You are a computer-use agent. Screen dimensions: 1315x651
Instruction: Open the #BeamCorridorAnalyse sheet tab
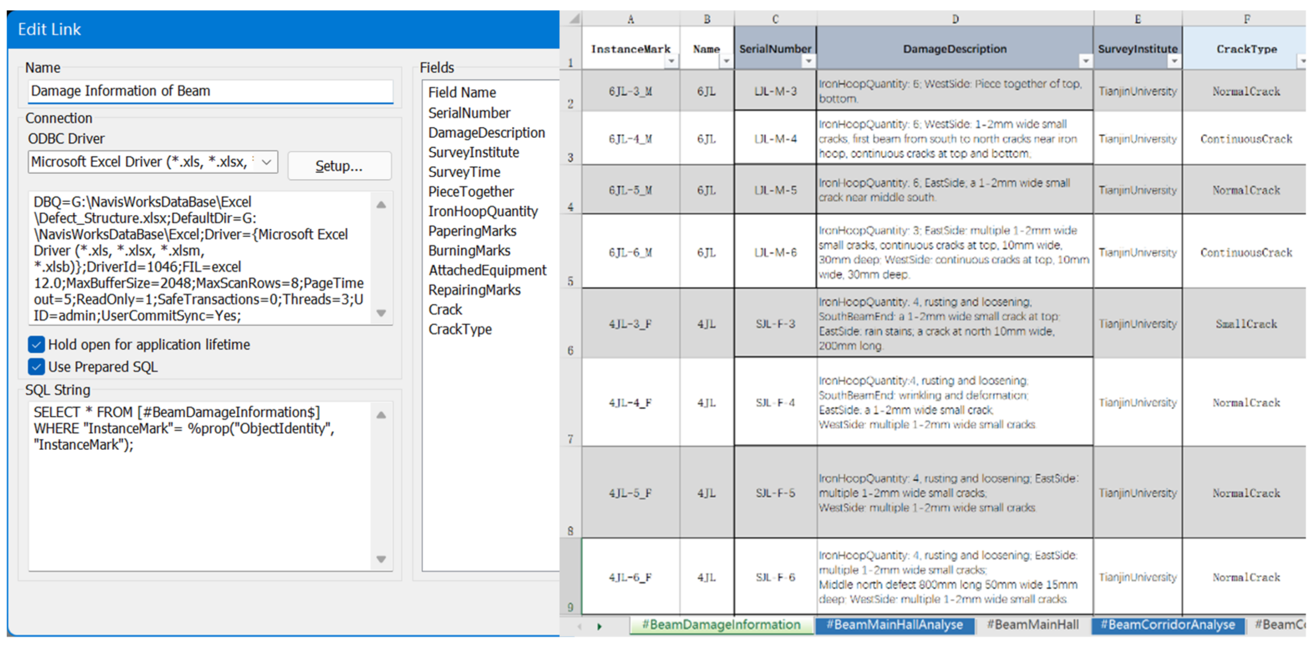pyautogui.click(x=1167, y=625)
